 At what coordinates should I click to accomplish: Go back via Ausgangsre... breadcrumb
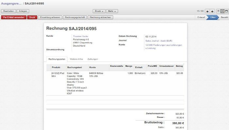point(11,4)
